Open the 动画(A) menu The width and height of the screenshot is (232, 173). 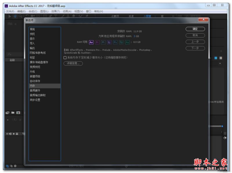click(67, 11)
